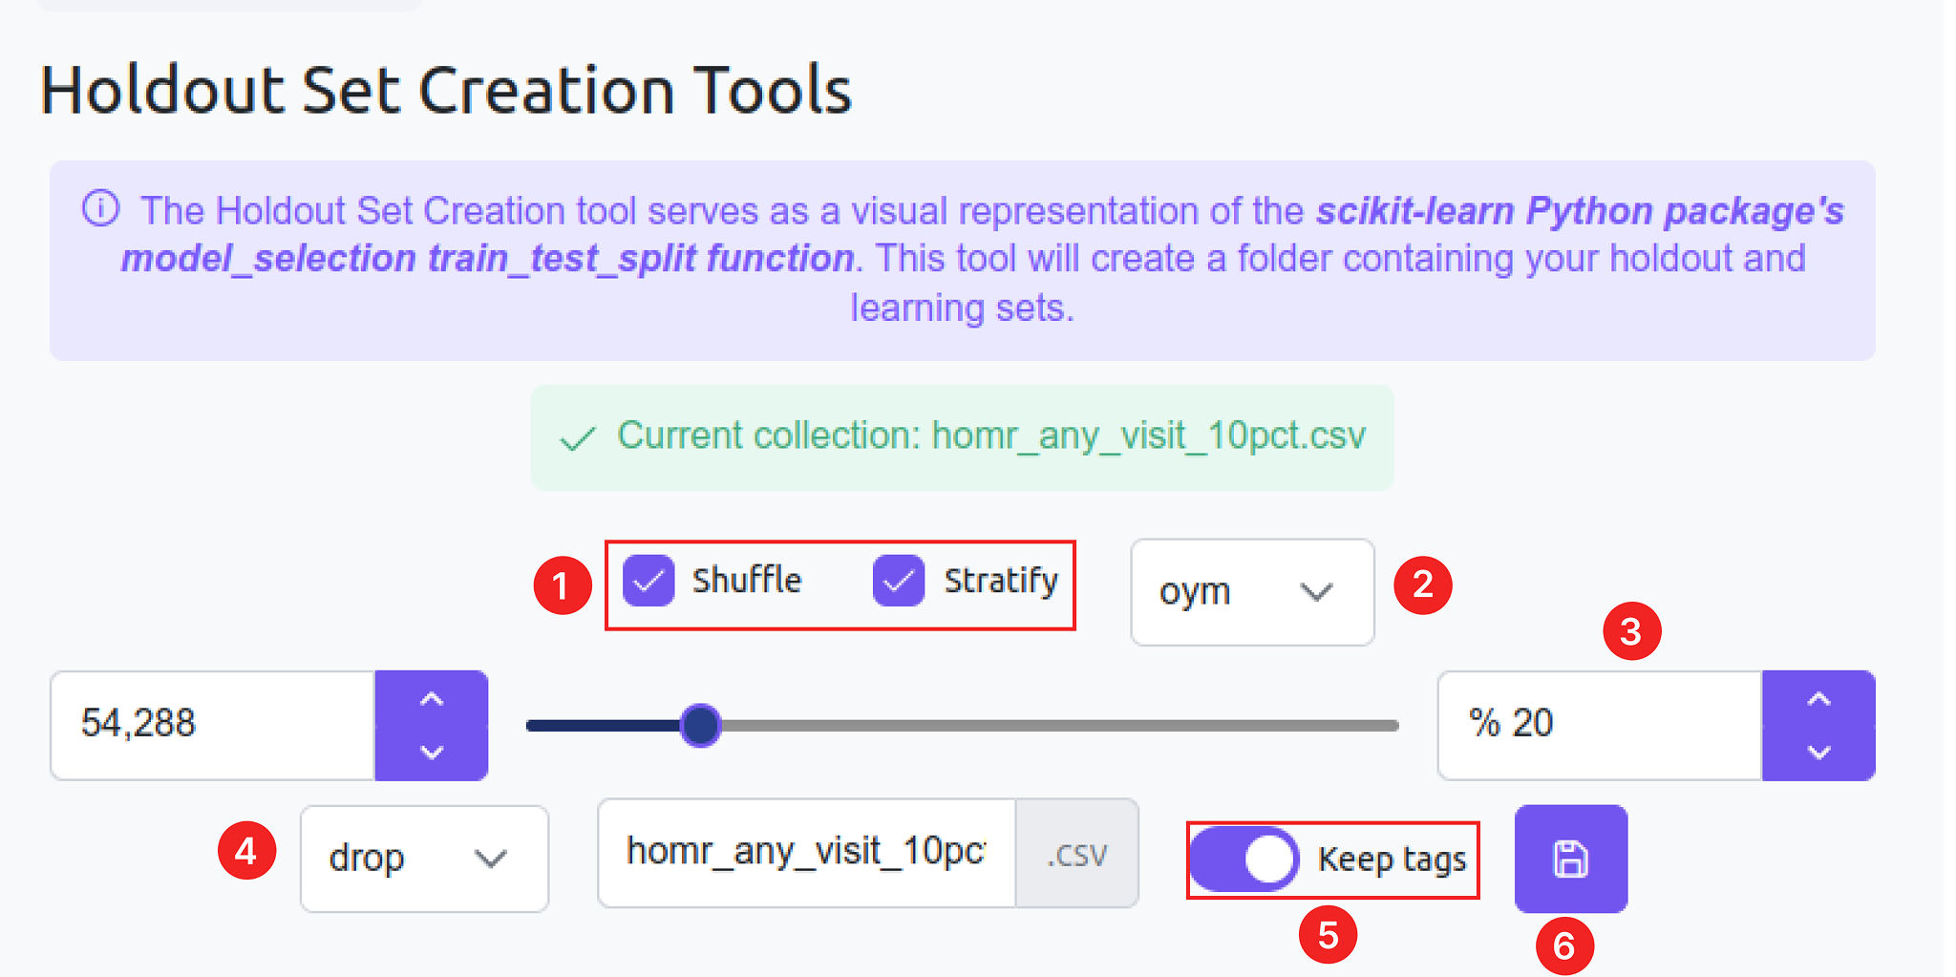This screenshot has height=977, width=1956.
Task: Decrease the sample count with the down arrow
Action: [x=432, y=752]
